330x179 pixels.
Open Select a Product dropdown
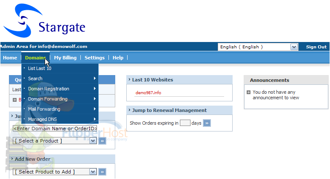tap(55, 141)
